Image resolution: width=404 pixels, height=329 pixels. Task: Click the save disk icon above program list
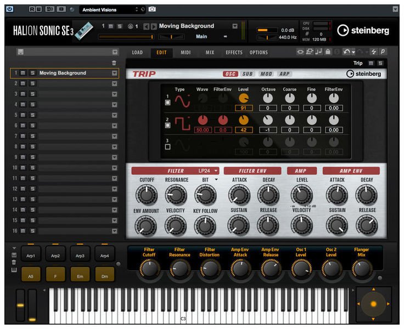pyautogui.click(x=20, y=52)
